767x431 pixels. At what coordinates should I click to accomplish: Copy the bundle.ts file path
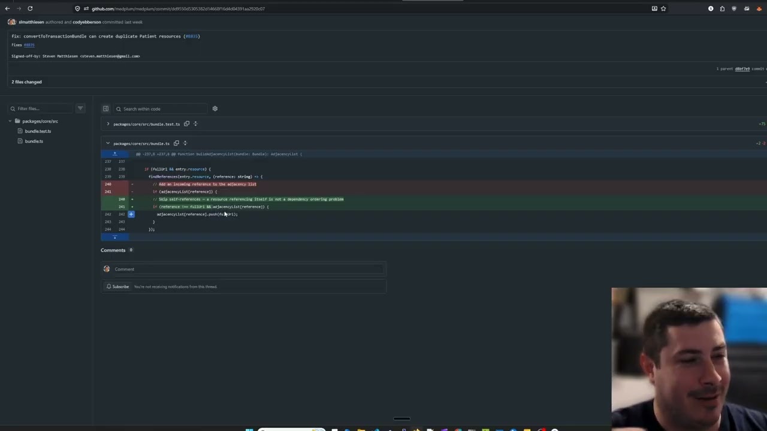click(176, 143)
